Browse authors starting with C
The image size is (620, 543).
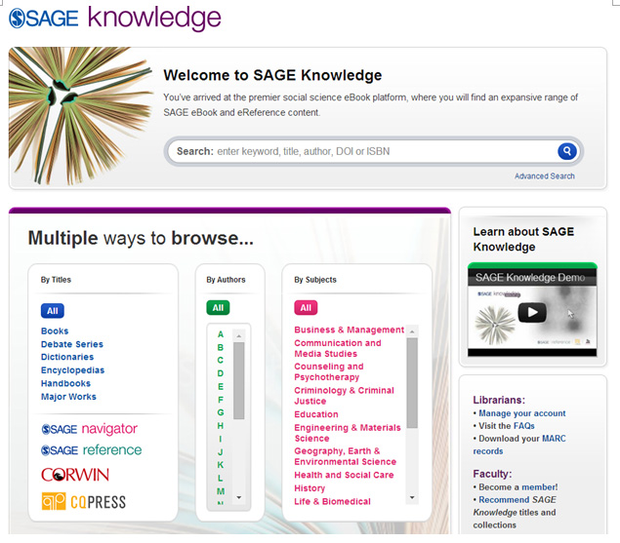point(221,360)
